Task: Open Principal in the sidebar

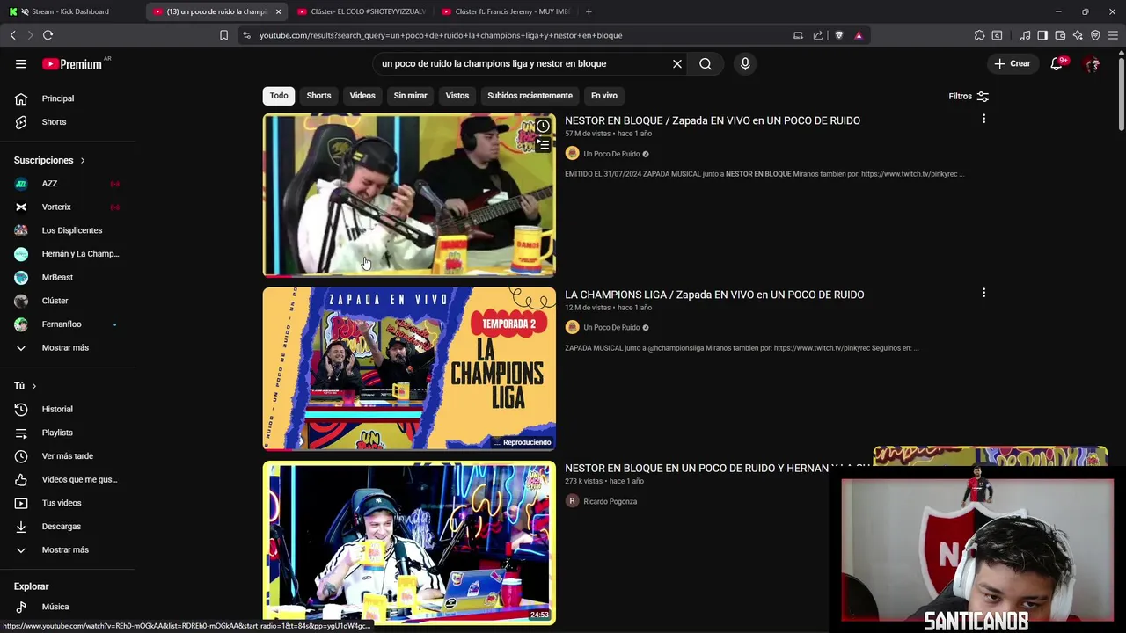Action: tap(67, 98)
